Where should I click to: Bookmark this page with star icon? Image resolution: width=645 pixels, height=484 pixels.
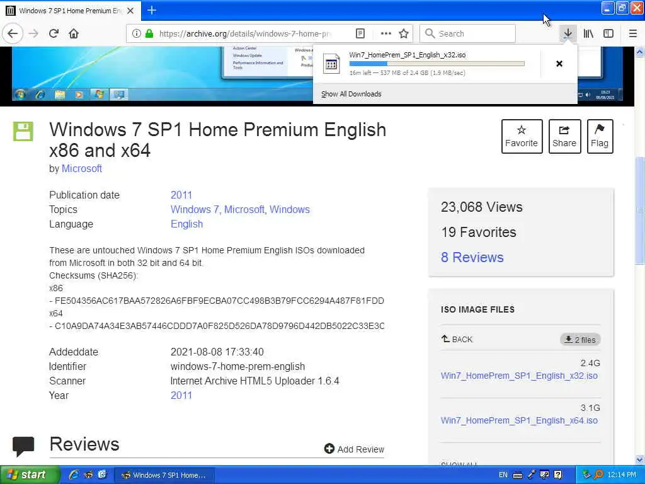click(404, 33)
